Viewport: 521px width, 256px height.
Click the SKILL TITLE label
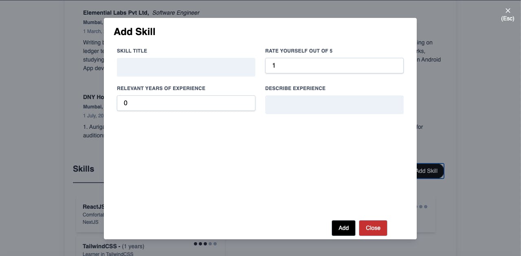click(132, 51)
